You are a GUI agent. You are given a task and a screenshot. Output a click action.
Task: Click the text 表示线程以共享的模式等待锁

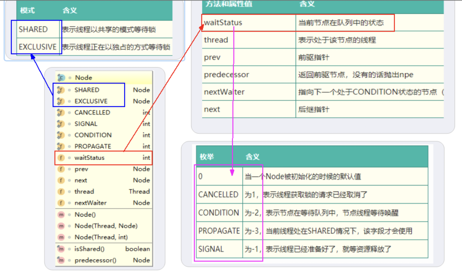point(109,30)
